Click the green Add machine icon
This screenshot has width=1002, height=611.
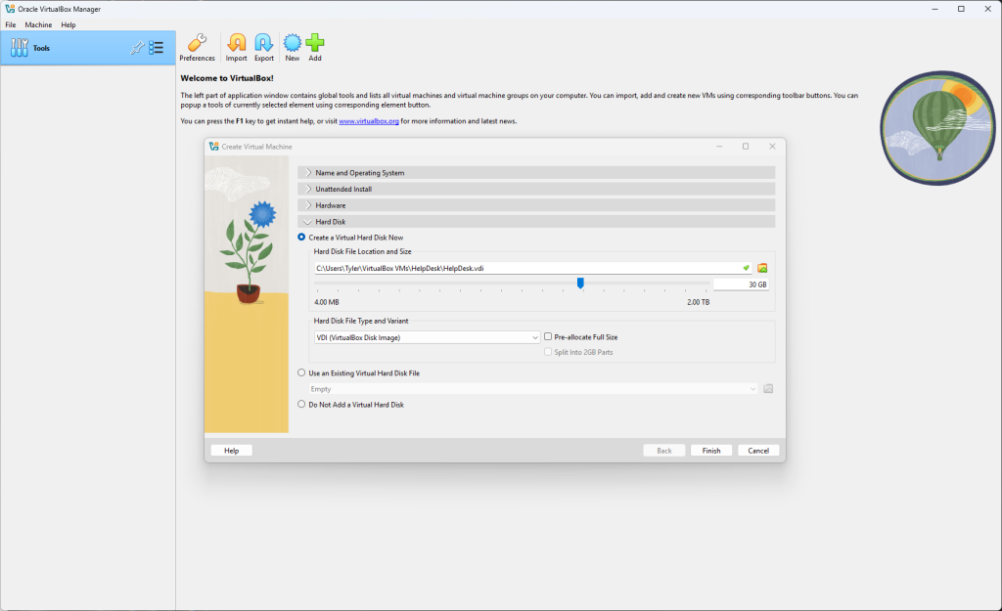[315, 45]
